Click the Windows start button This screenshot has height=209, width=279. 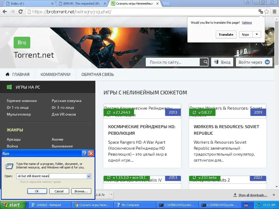pos(13,205)
